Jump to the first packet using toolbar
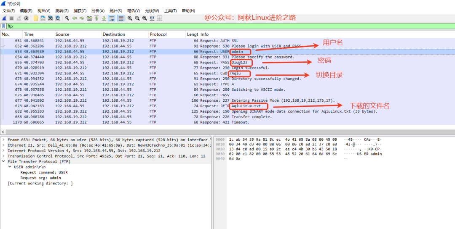455x229 pixels. pos(96,18)
